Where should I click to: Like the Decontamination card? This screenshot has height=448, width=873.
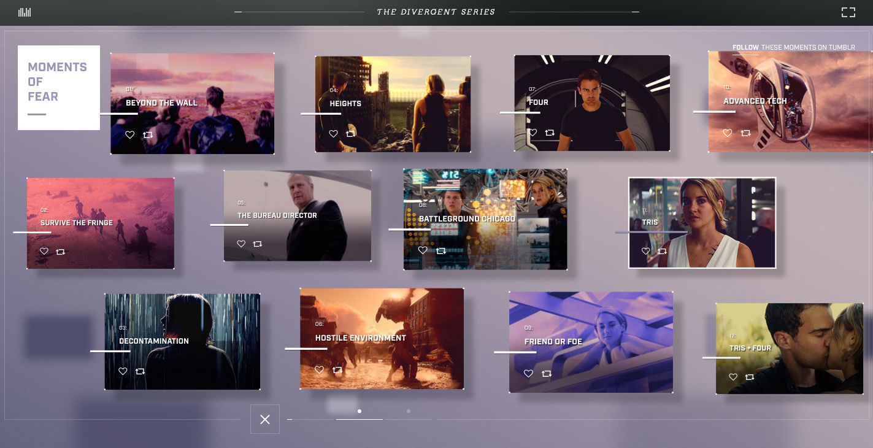[123, 371]
